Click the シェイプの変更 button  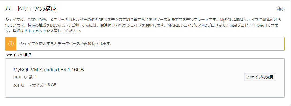260,77
